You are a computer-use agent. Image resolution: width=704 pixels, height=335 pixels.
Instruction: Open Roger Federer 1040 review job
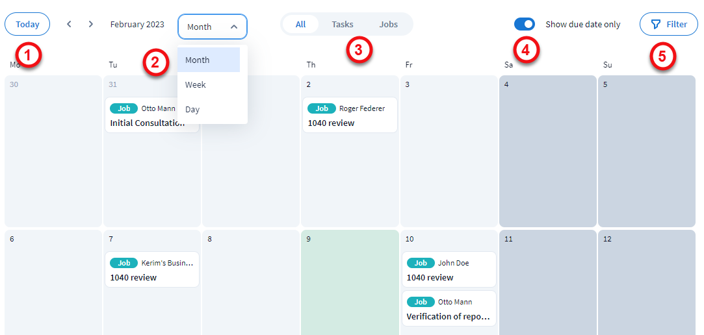pyautogui.click(x=332, y=123)
